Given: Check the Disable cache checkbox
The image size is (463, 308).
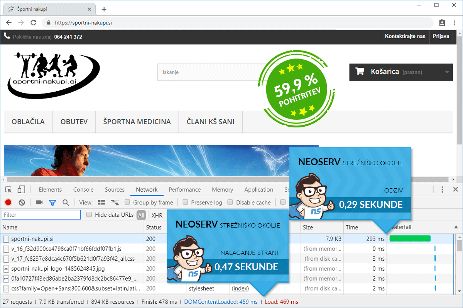Looking at the screenshot, I should click(230, 202).
